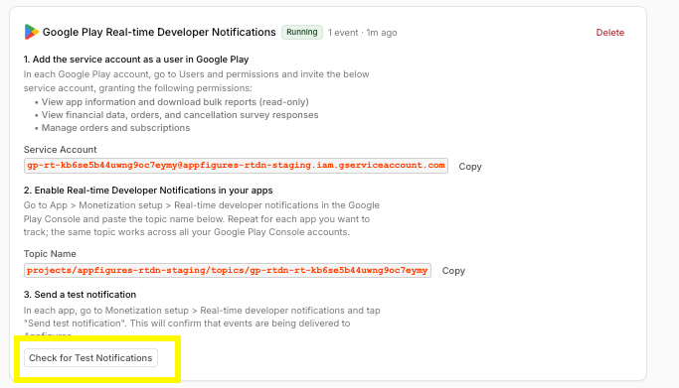679x388 pixels.
Task: Select the Service Account email field
Action: [236, 166]
